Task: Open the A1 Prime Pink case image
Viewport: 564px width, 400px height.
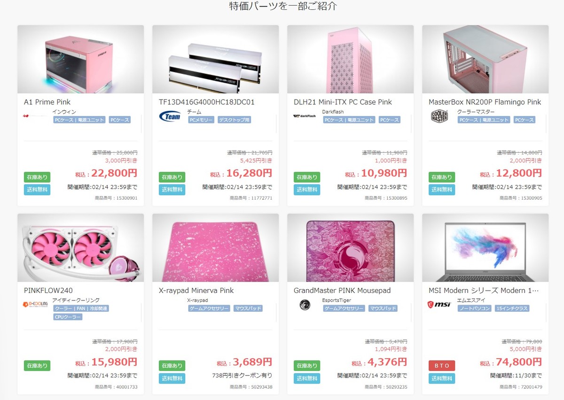Action: (81, 59)
